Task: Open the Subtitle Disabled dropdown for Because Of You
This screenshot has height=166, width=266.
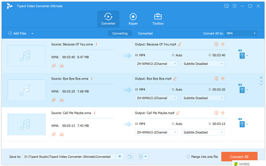Action: point(203,64)
